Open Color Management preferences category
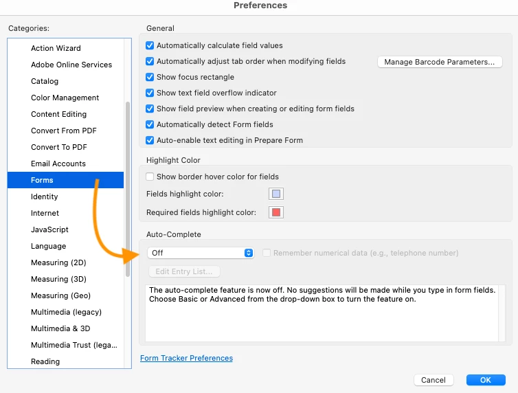This screenshot has width=518, height=393. (x=65, y=98)
